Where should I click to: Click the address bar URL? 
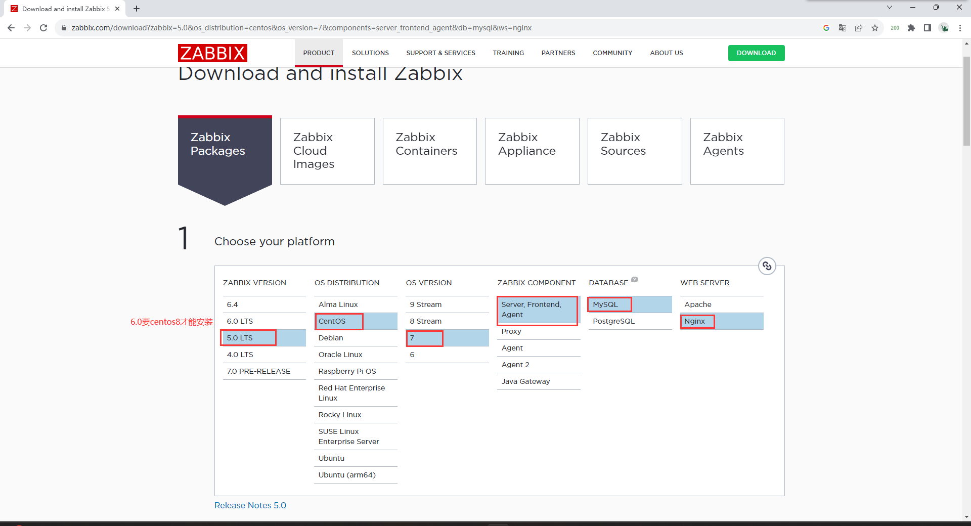click(x=301, y=28)
